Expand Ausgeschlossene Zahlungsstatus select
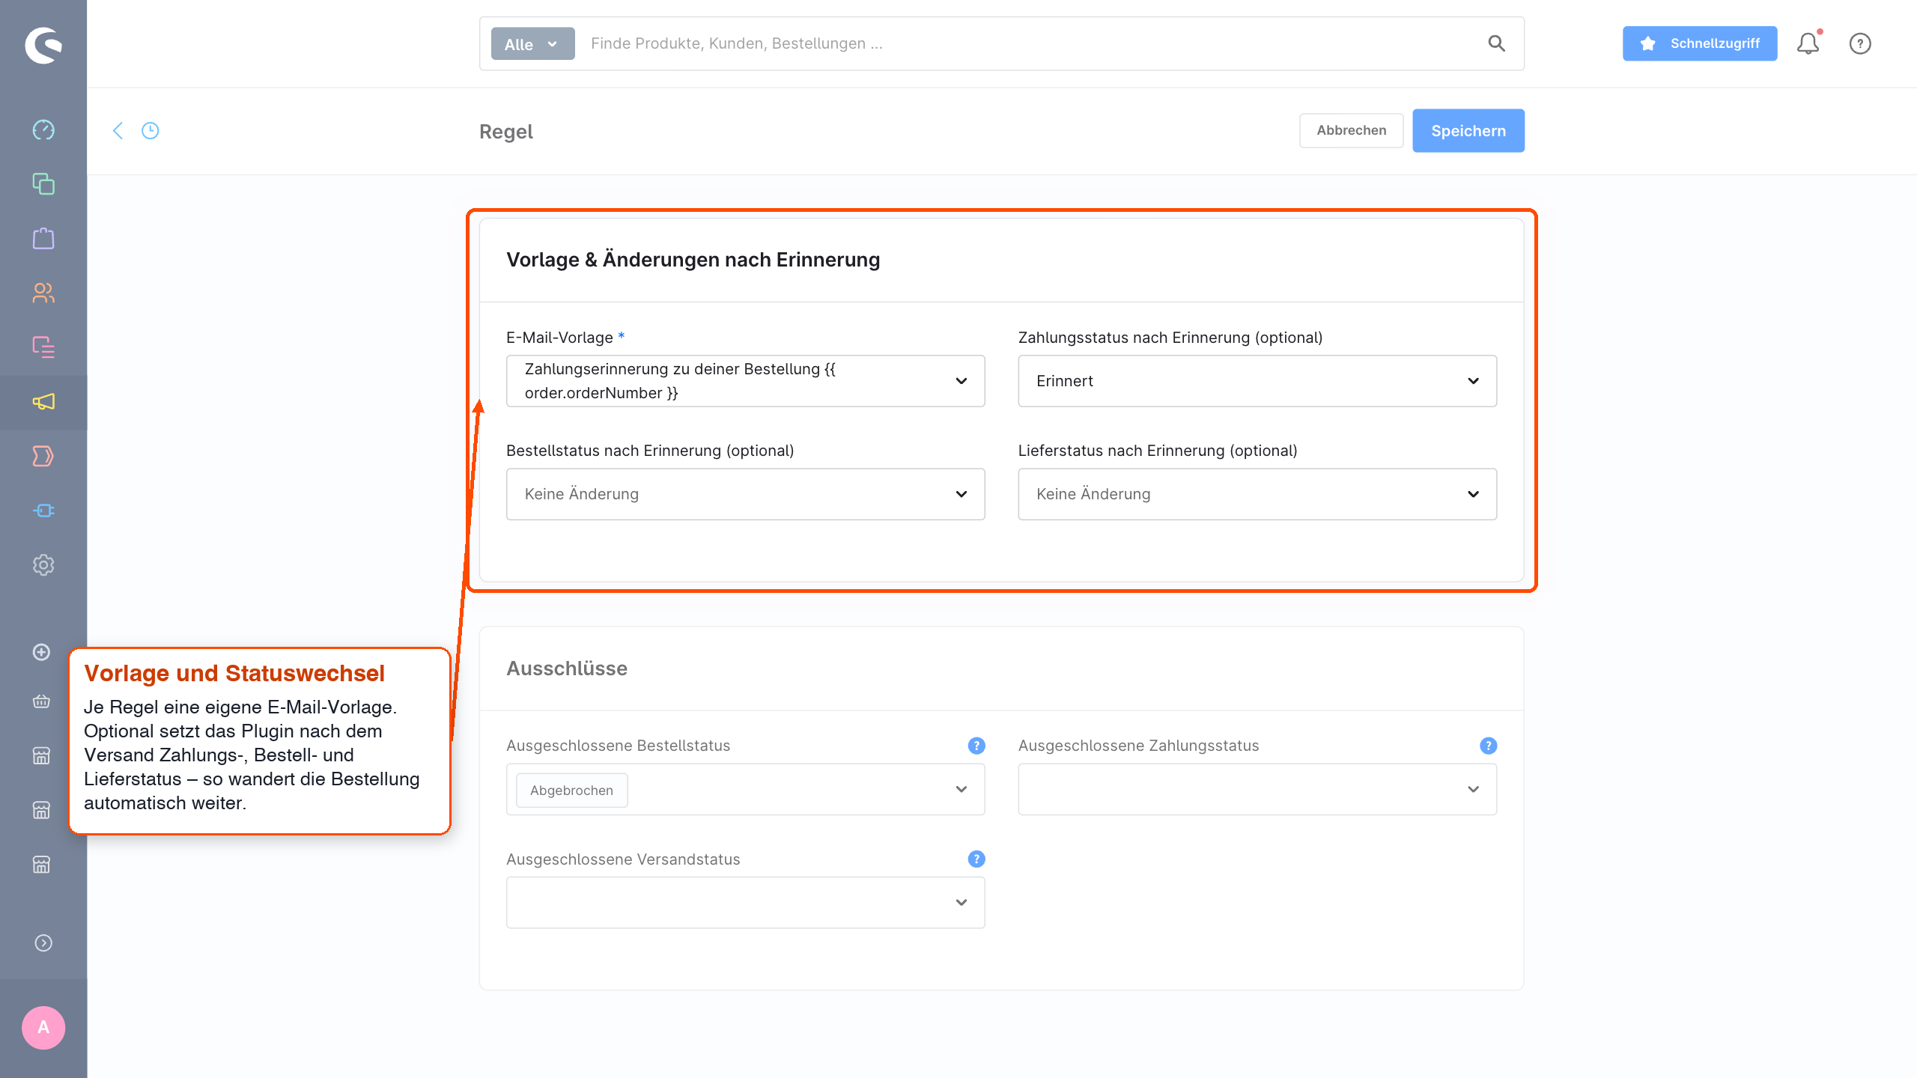Image resolution: width=1917 pixels, height=1078 pixels. (x=1257, y=790)
